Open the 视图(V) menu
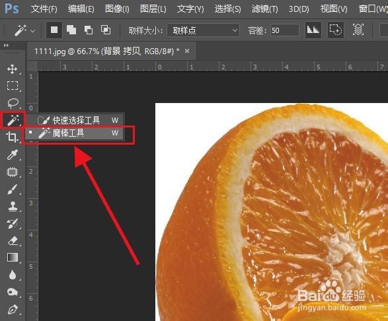This screenshot has width=388, height=321. pyautogui.click(x=334, y=9)
